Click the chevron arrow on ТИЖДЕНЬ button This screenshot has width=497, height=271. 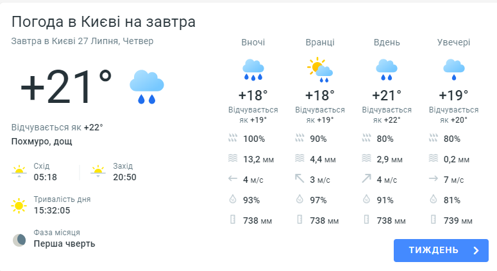pos(476,251)
